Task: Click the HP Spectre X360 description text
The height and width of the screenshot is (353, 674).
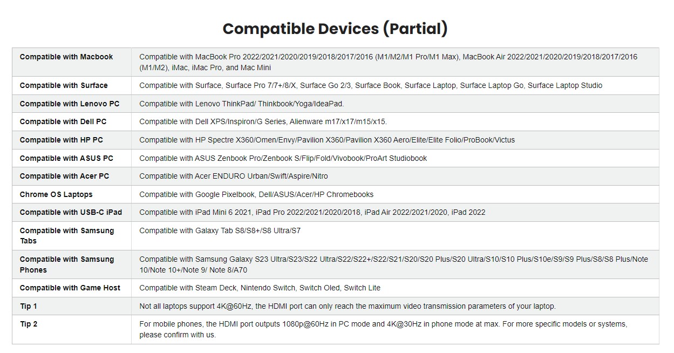Action: 327,140
